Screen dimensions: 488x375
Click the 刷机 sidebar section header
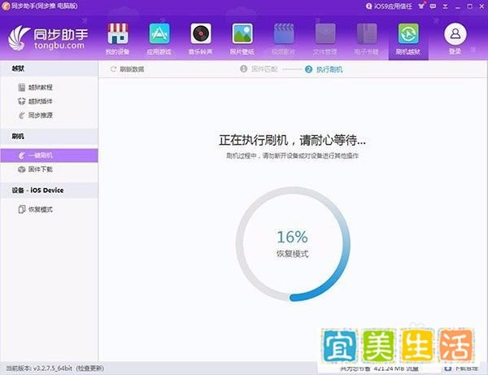tap(49, 137)
